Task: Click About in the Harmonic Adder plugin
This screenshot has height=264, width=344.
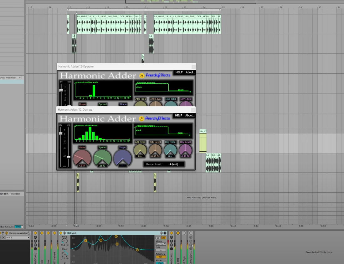Action: 190,115
